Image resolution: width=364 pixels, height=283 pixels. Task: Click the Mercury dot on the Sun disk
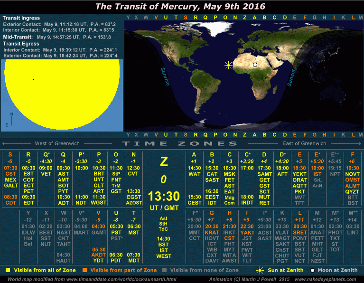pos(33,80)
